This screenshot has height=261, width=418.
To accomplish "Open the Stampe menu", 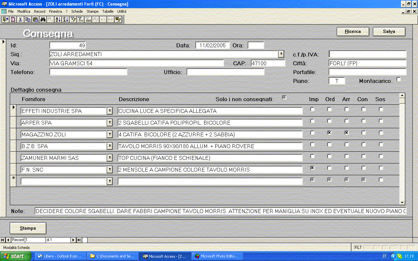I will pyautogui.click(x=92, y=11).
